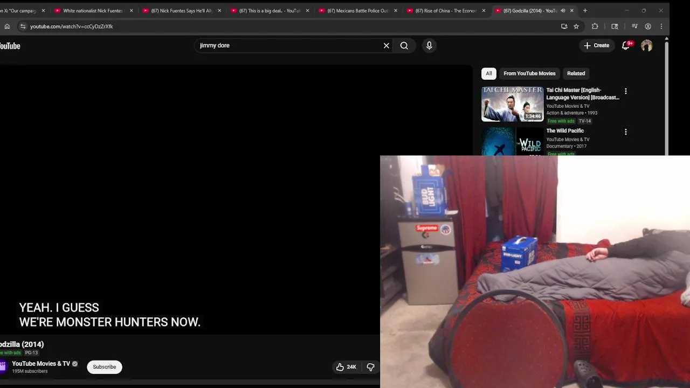Open the account avatar menu
Viewport: 690px width, 388px height.
point(647,46)
